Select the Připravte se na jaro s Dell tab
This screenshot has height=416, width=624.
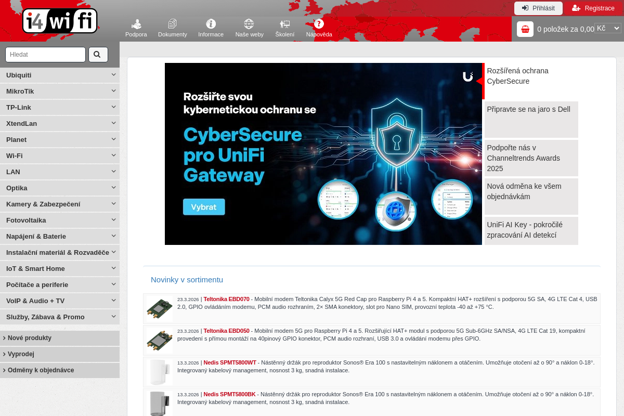[x=531, y=119]
